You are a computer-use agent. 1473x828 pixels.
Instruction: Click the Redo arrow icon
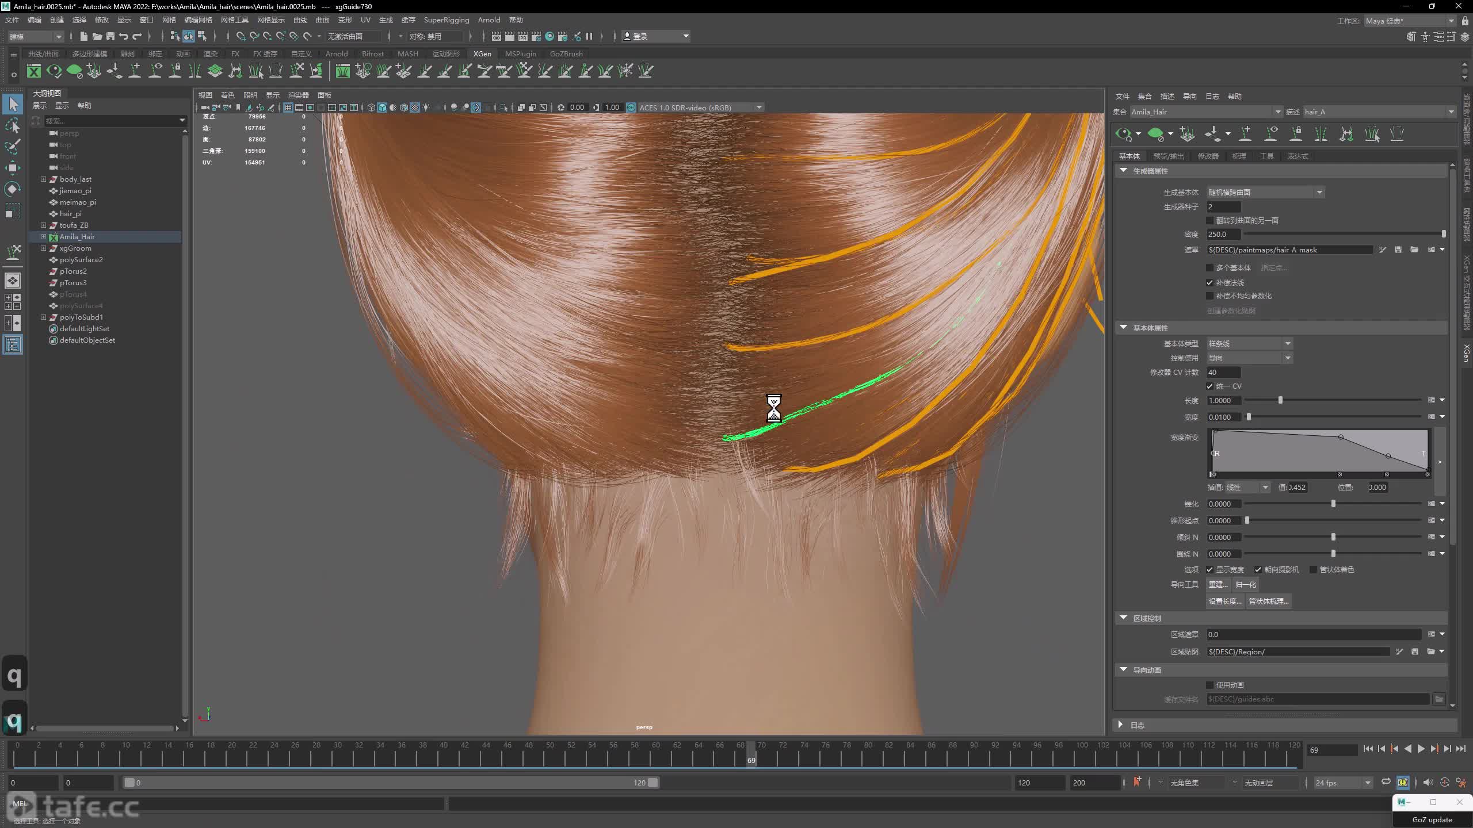137,36
